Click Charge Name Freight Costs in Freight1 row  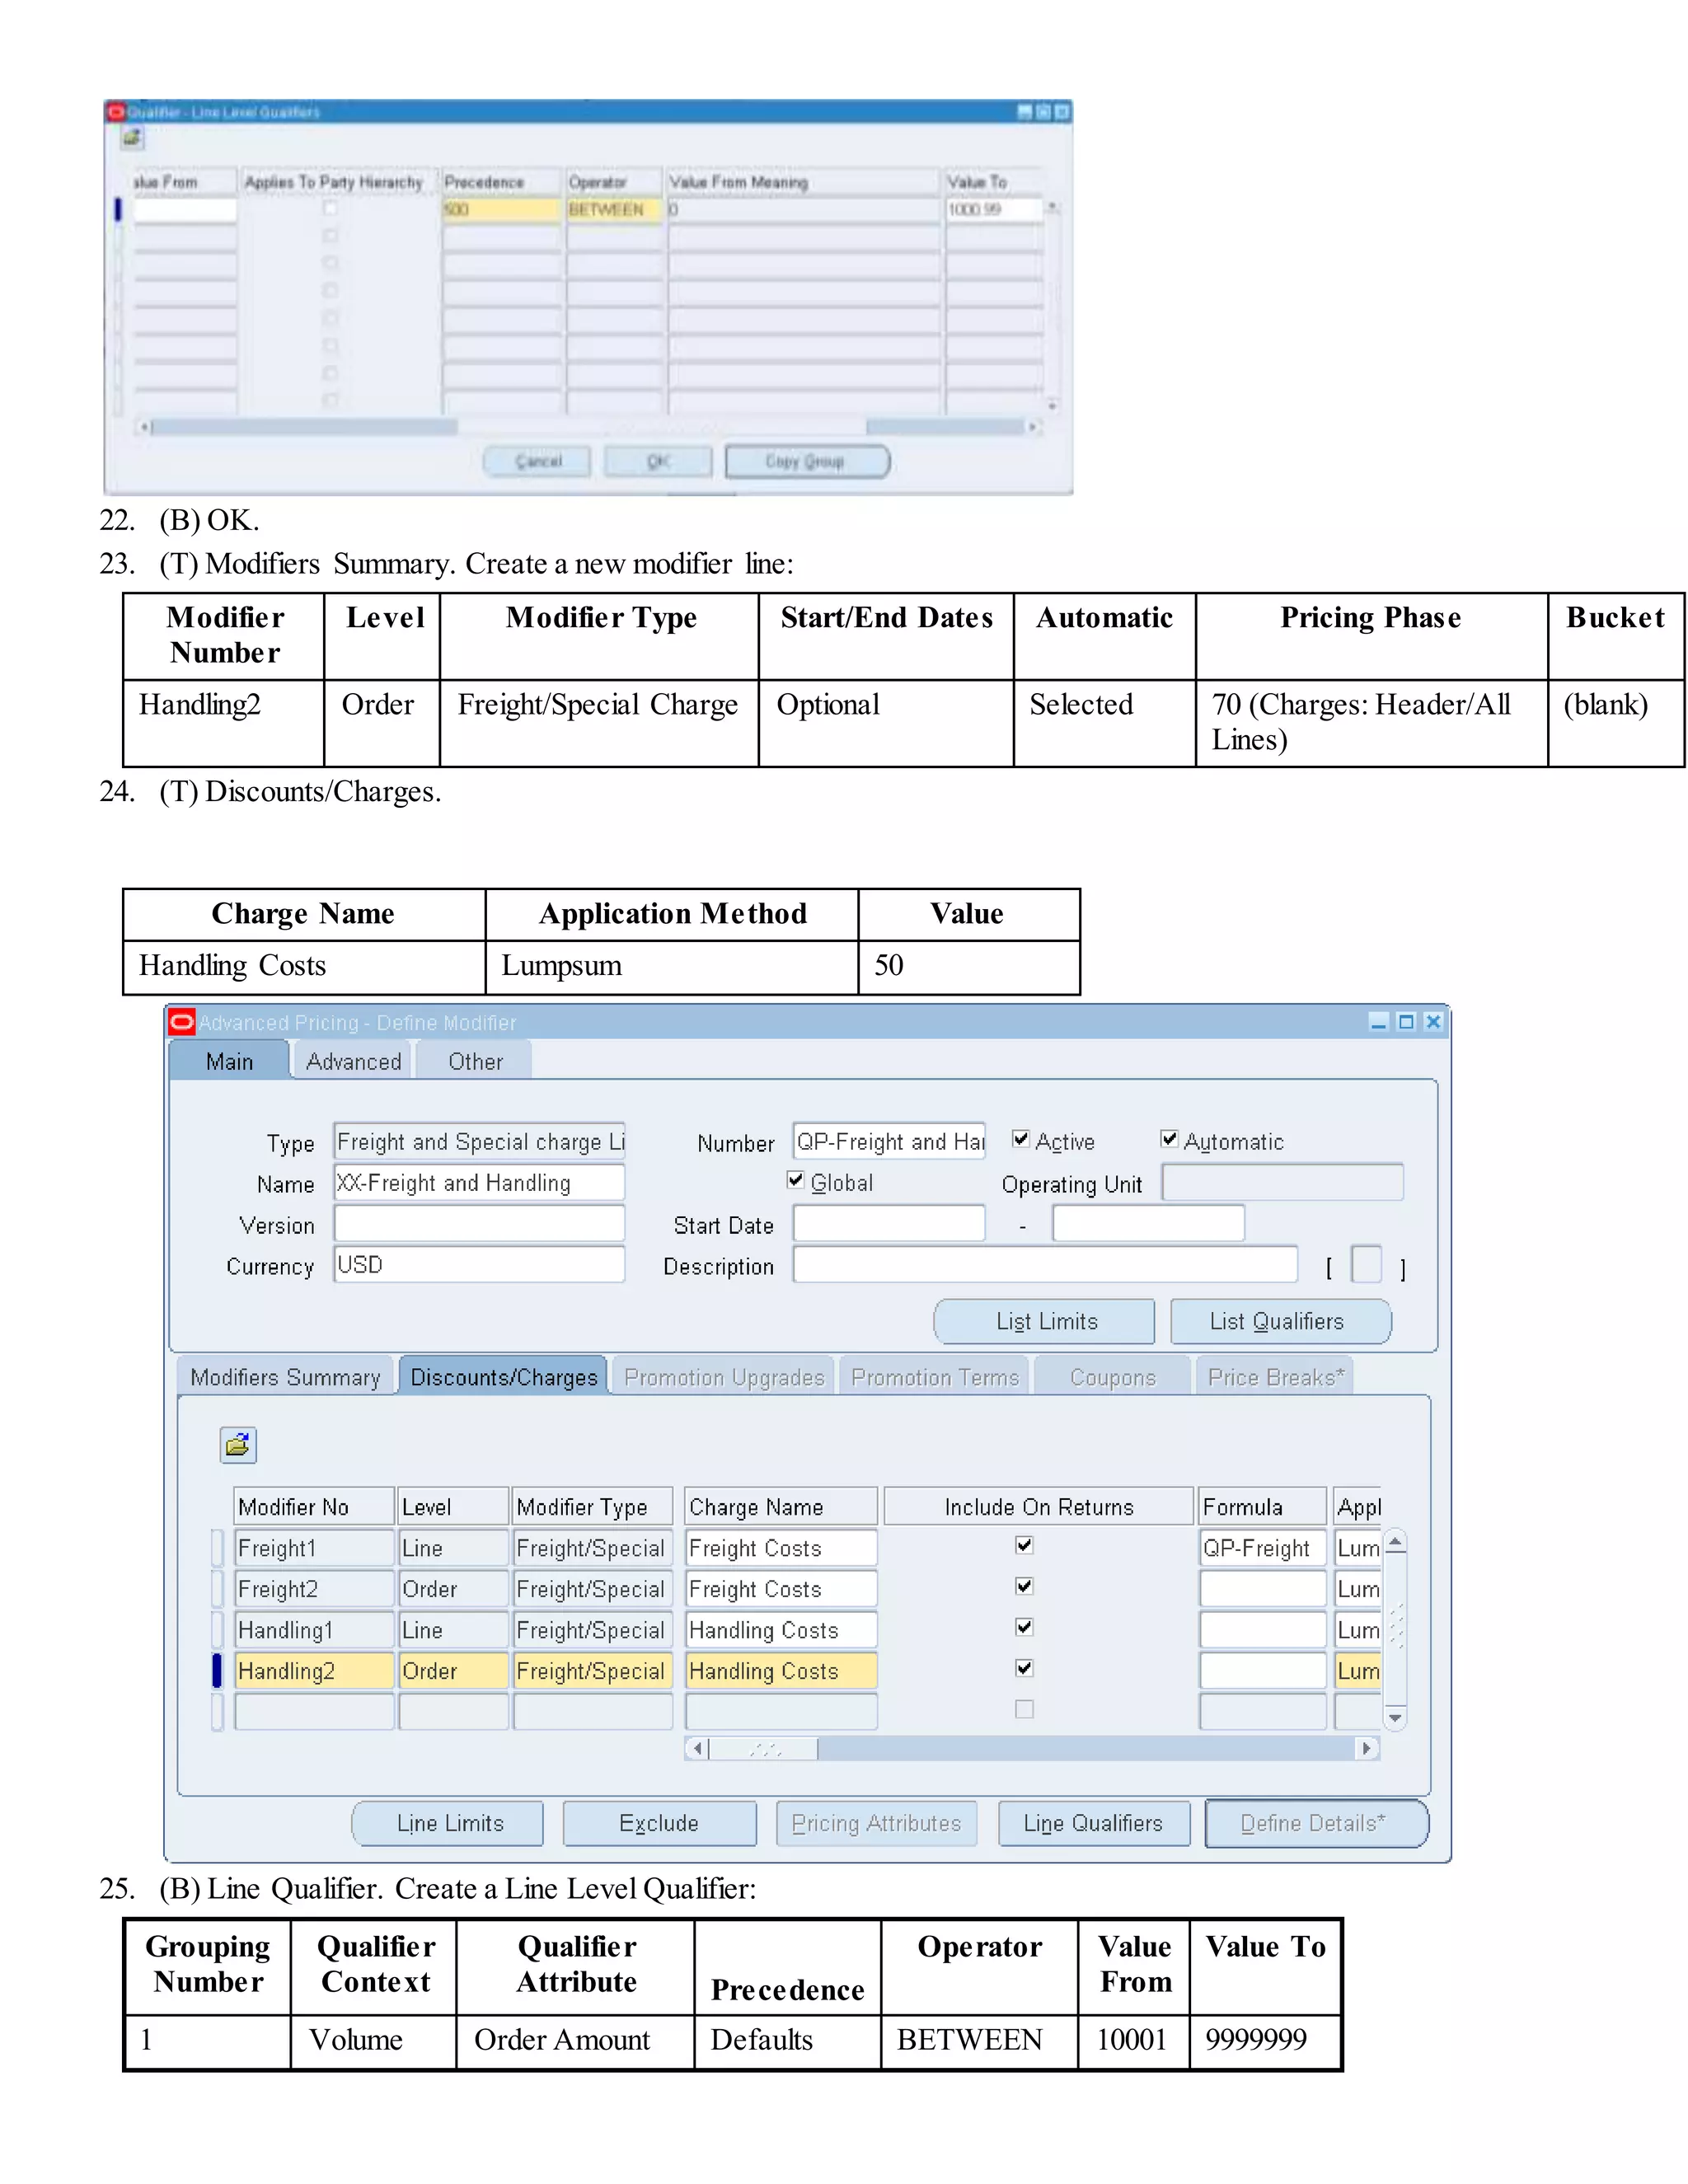click(781, 1548)
